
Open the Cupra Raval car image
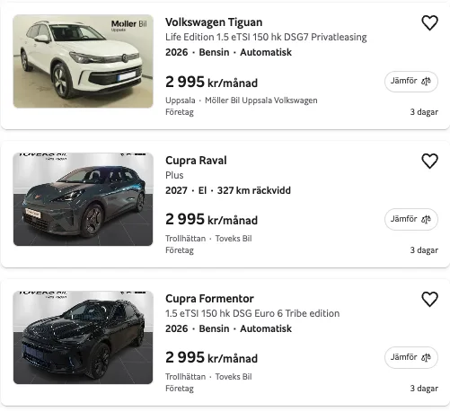(84, 199)
